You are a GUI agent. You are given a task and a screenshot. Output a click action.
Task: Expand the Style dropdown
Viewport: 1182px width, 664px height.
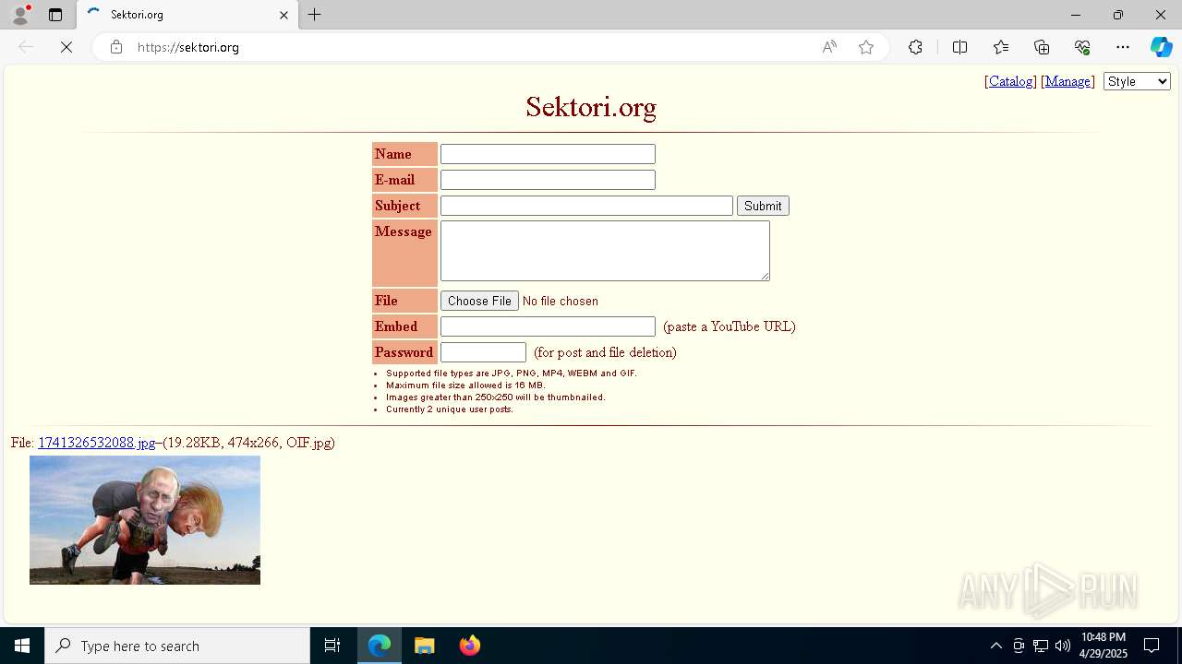click(1137, 81)
